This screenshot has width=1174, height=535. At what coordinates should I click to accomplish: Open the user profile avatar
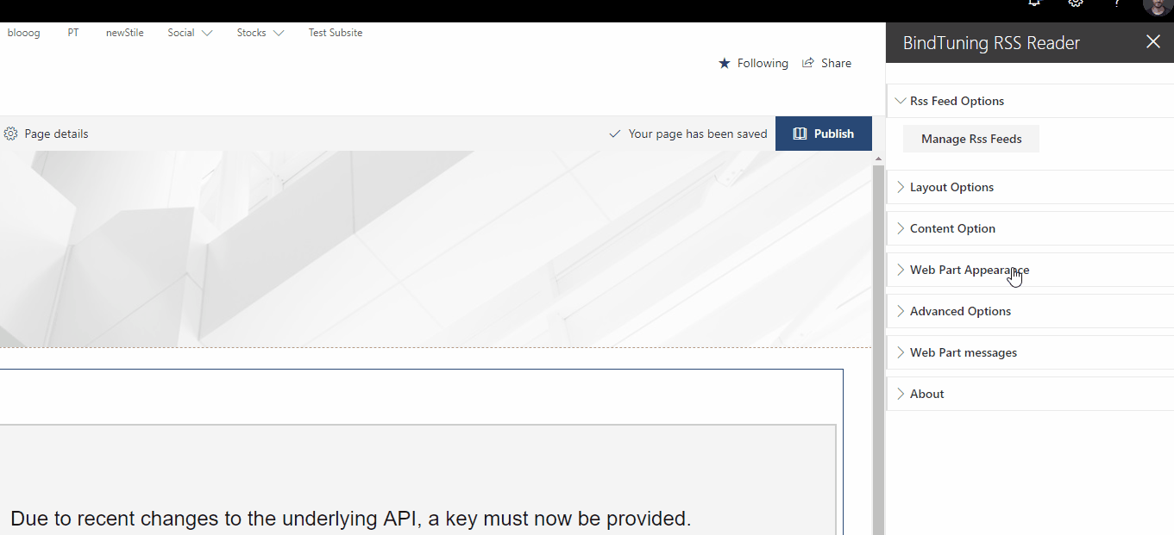1157,7
